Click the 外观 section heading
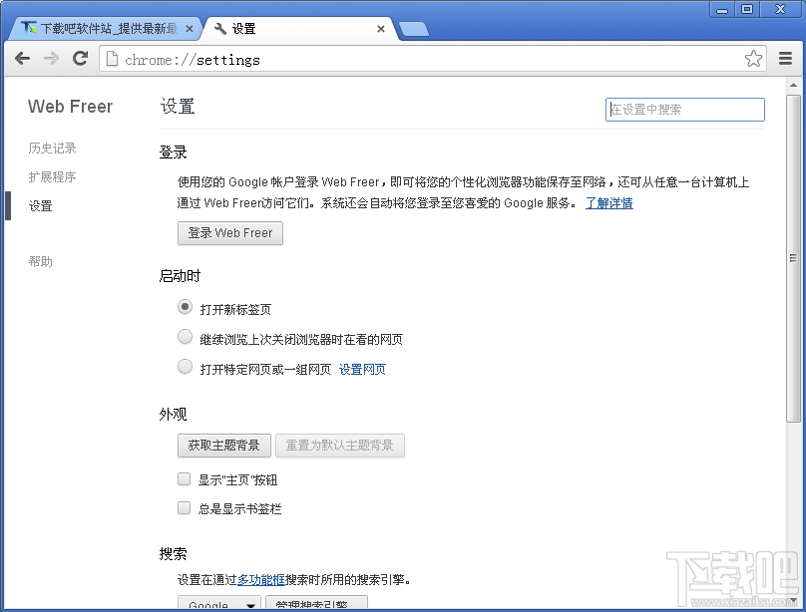 tap(173, 415)
